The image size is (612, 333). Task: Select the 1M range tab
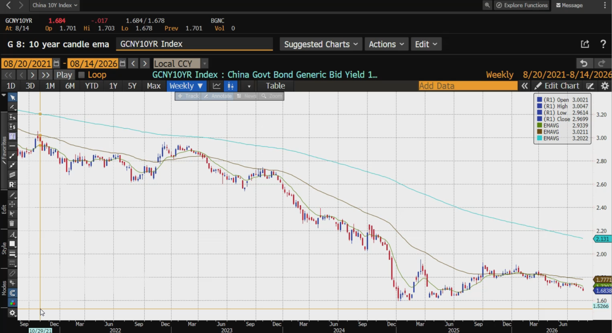50,86
